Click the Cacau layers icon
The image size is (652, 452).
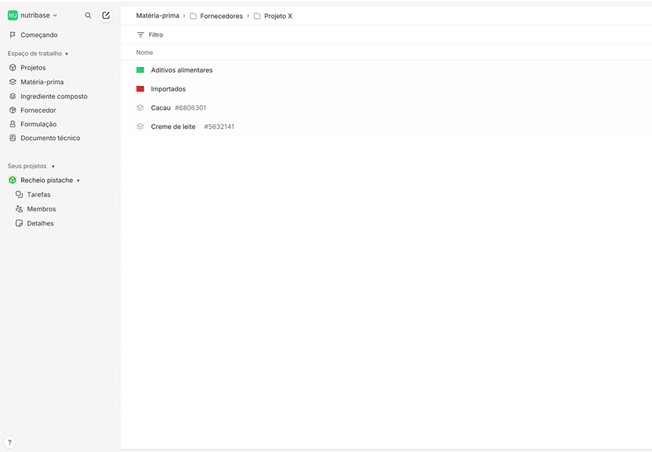click(x=140, y=108)
